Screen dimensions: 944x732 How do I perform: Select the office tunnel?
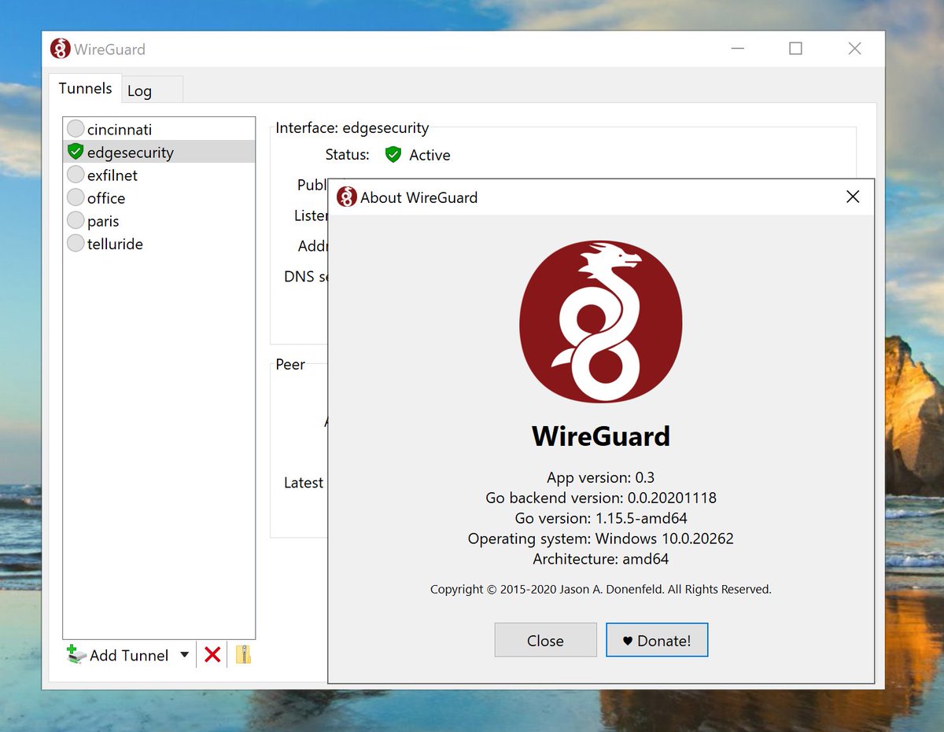coord(159,197)
